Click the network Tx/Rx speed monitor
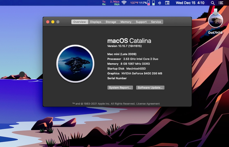The height and width of the screenshot is (147, 229). coord(111,3)
